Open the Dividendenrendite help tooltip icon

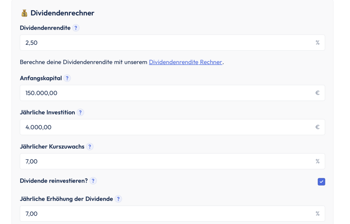click(76, 28)
